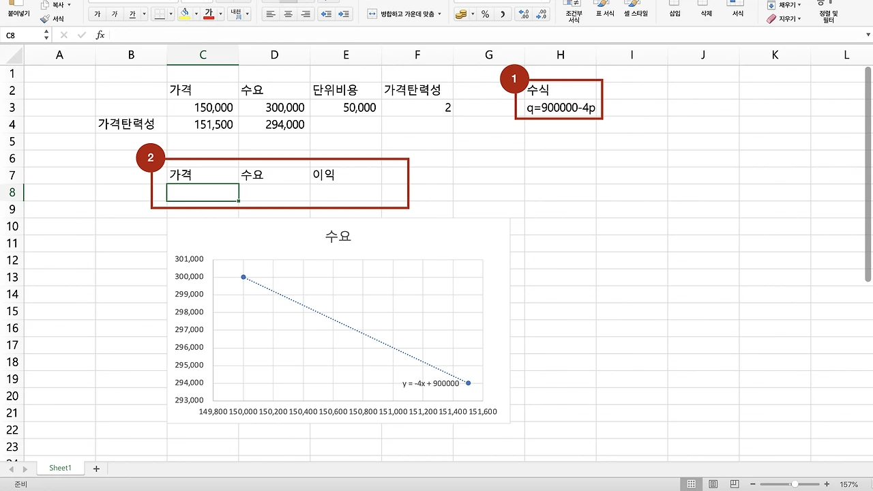The image size is (873, 491).
Task: Select row 8 header
Action: tap(12, 192)
